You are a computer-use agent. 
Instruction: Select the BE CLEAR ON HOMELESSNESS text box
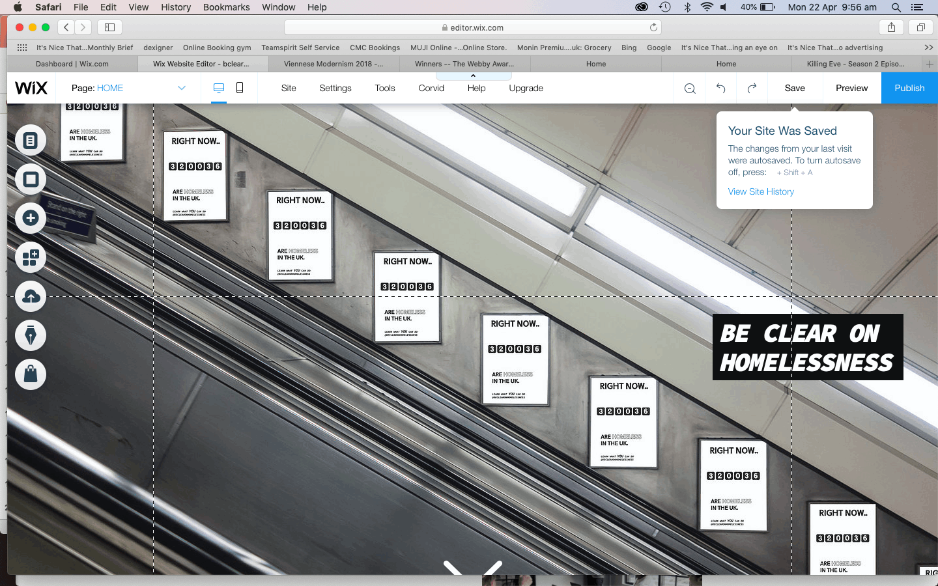[808, 347]
